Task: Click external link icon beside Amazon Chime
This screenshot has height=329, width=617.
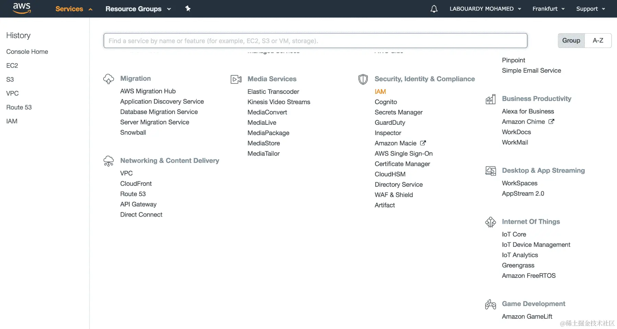Action: pos(551,121)
